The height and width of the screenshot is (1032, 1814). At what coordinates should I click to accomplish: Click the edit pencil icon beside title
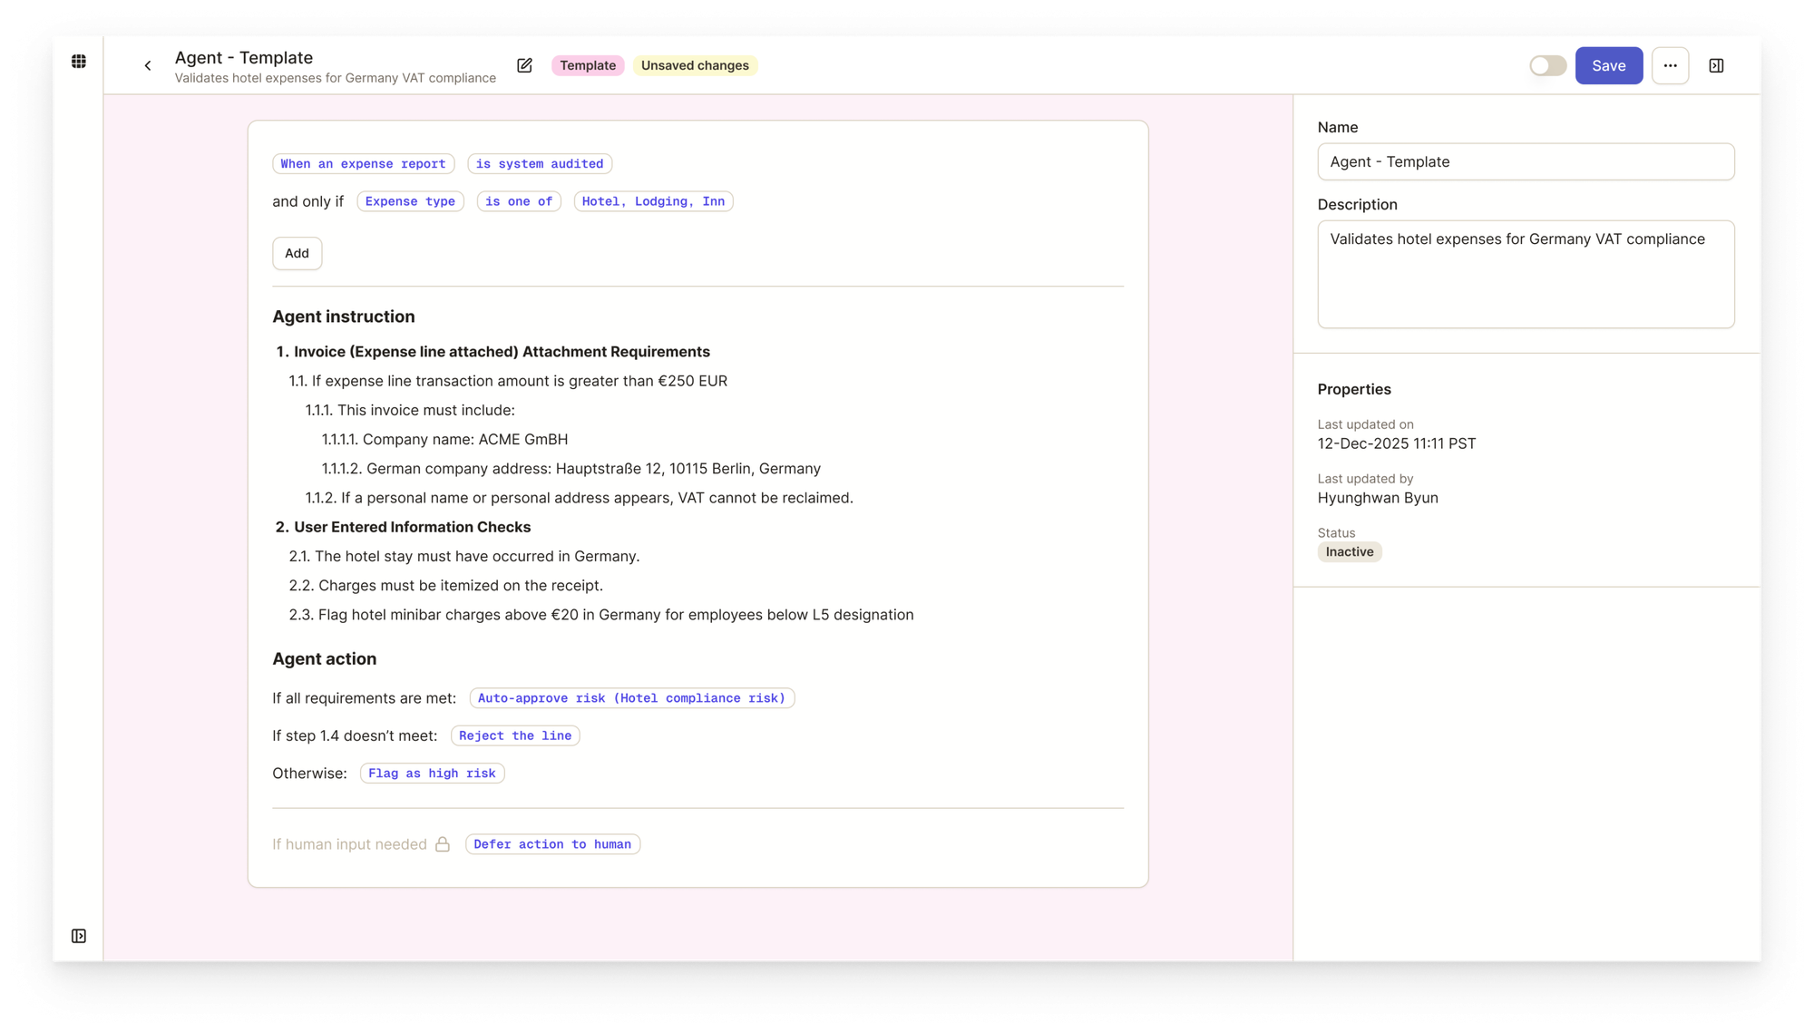524,65
